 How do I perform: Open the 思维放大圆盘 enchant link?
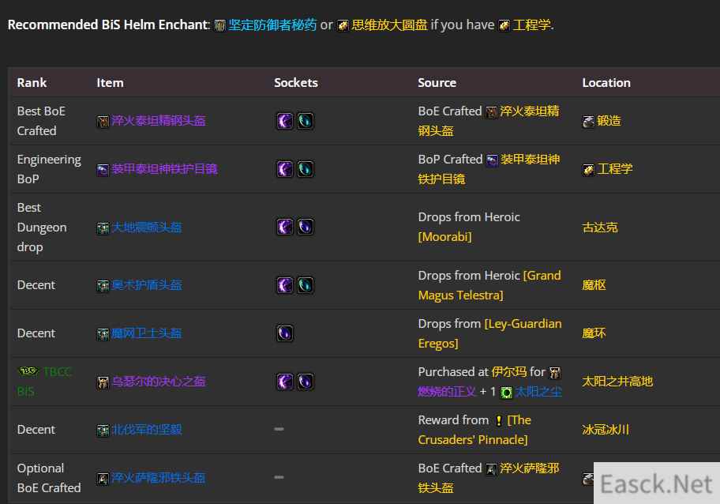(389, 24)
